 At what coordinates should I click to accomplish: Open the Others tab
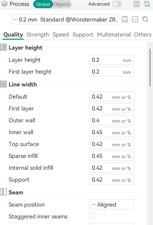point(143,35)
